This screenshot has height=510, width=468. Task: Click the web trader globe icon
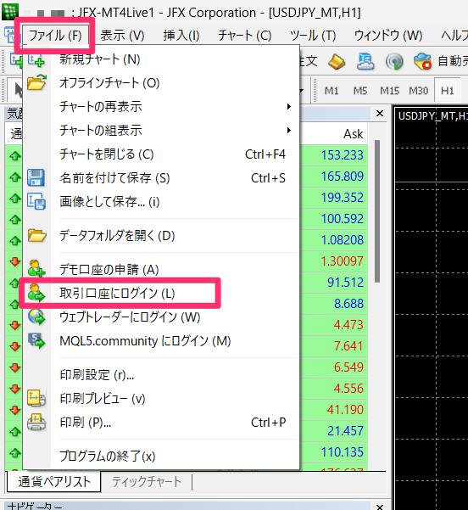coord(36,317)
